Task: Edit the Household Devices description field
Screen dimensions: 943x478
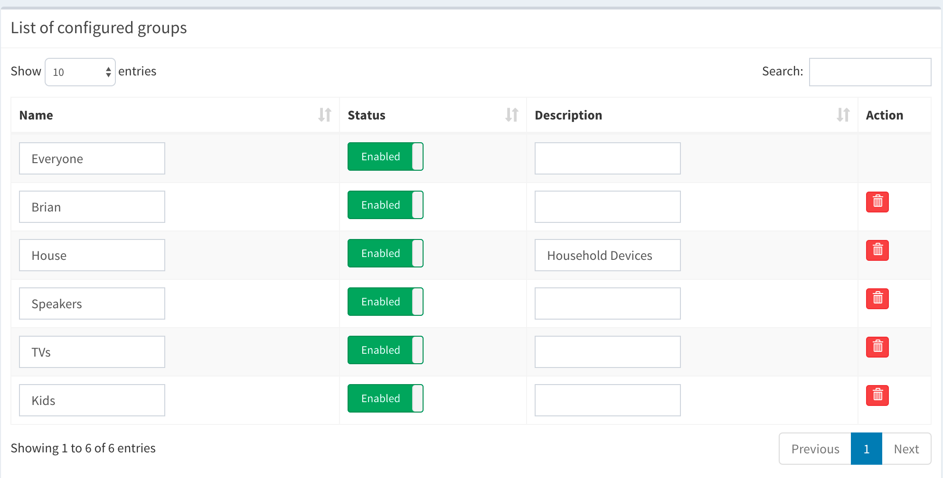Action: point(608,255)
